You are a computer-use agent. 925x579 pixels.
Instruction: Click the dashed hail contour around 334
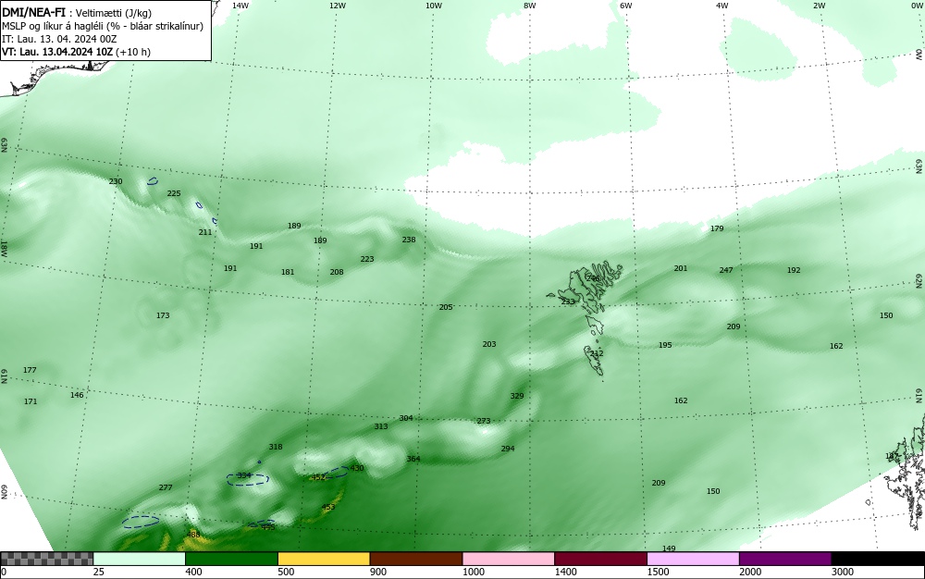pyautogui.click(x=248, y=480)
